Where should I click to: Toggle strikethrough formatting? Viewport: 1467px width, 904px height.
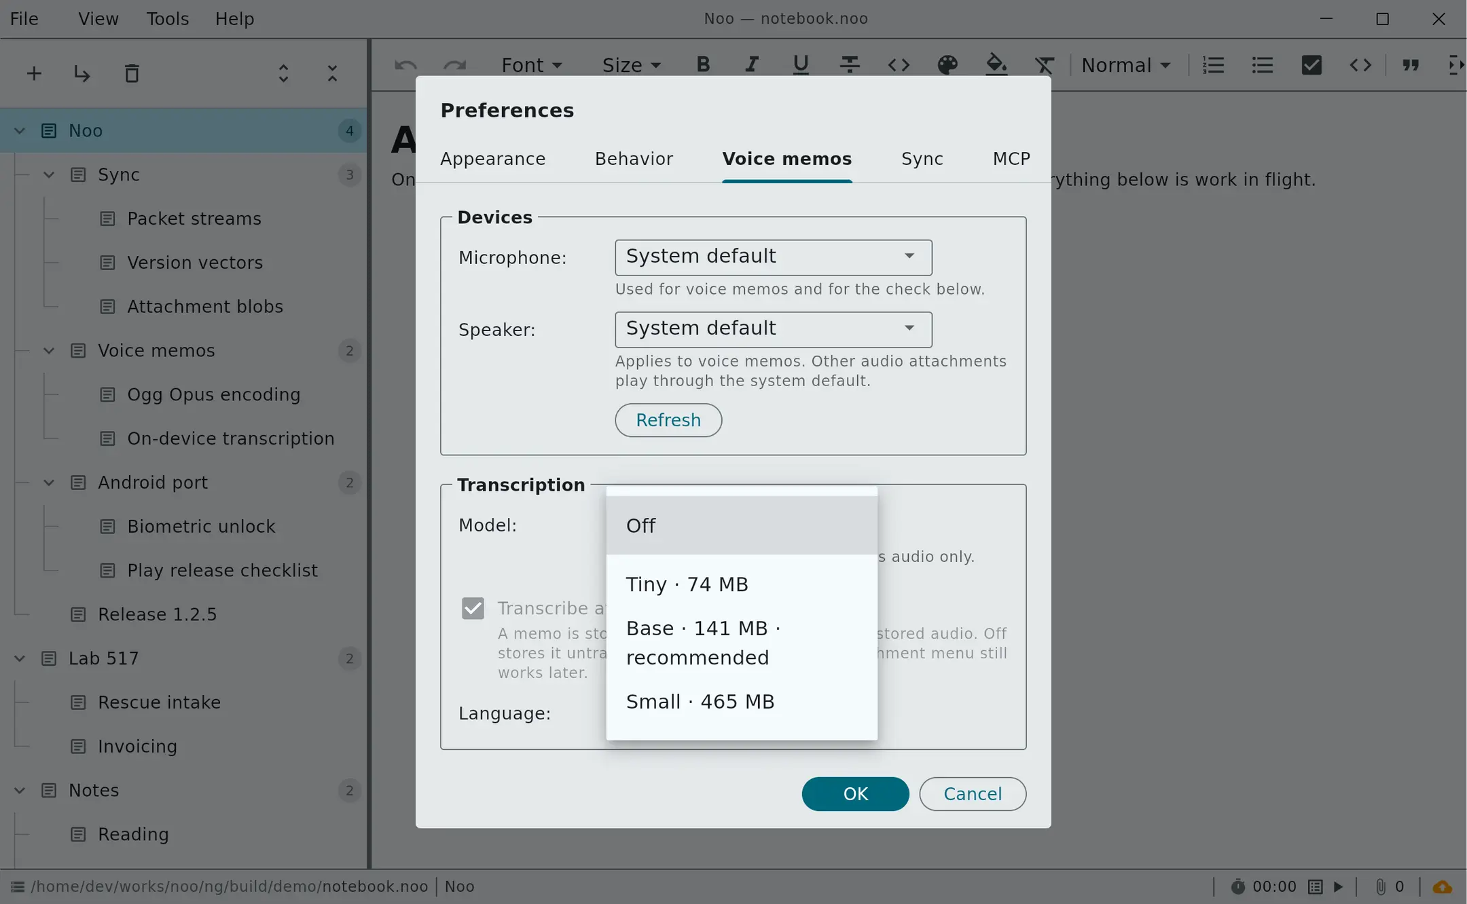coord(850,64)
